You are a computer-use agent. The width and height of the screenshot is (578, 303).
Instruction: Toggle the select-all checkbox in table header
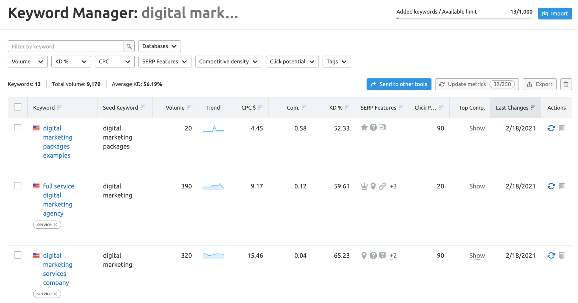(18, 107)
